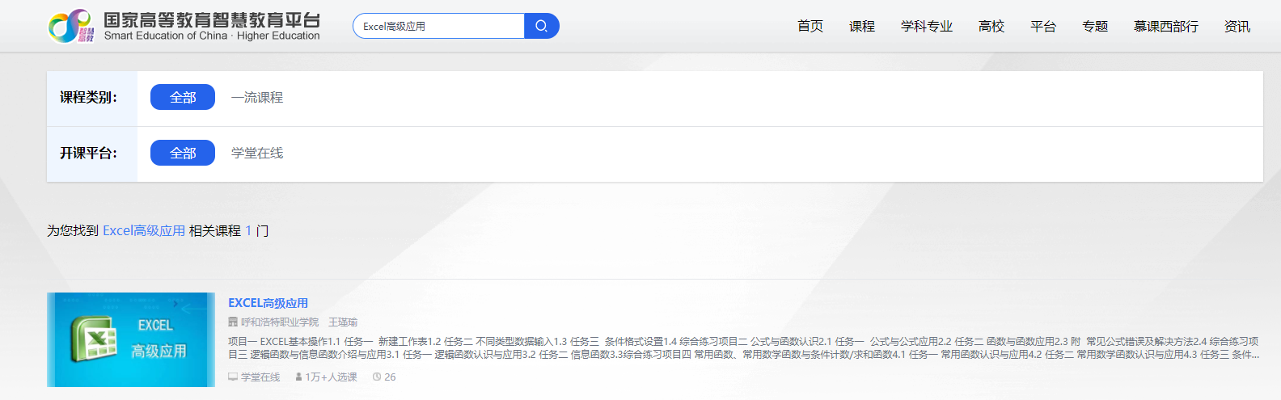1281x400 pixels.
Task: Click the 1万+人选课 enrollment count
Action: 330,377
